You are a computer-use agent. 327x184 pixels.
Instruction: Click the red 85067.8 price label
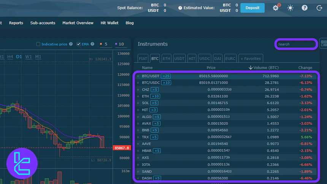click(x=122, y=148)
